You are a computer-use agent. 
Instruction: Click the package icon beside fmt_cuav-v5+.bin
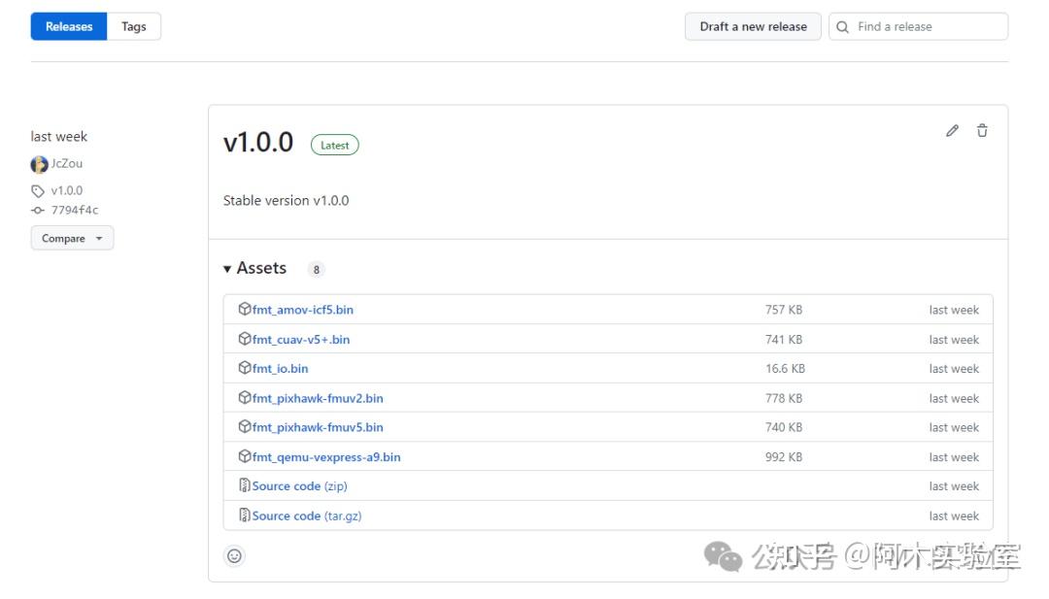[x=244, y=339]
